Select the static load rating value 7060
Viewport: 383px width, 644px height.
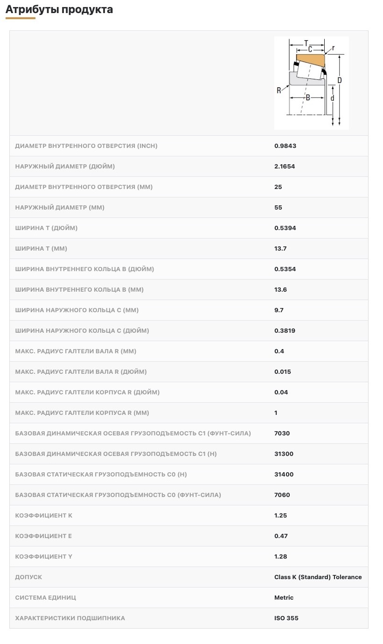point(282,495)
